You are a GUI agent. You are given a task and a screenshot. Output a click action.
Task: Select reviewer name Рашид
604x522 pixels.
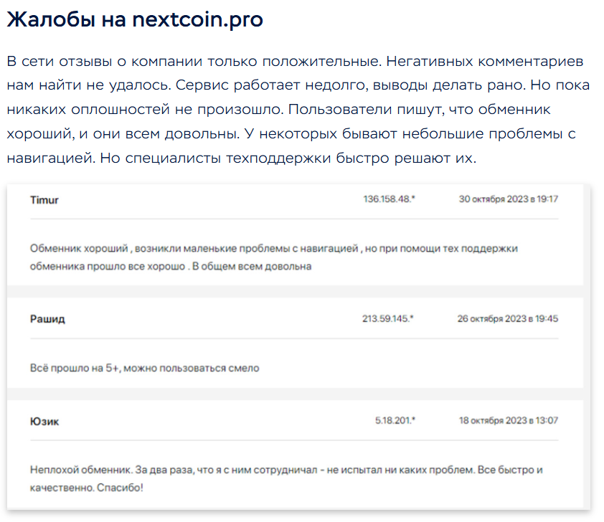47,319
